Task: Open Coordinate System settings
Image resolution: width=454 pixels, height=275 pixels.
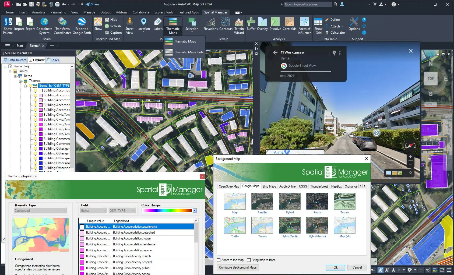Action: tap(44, 26)
